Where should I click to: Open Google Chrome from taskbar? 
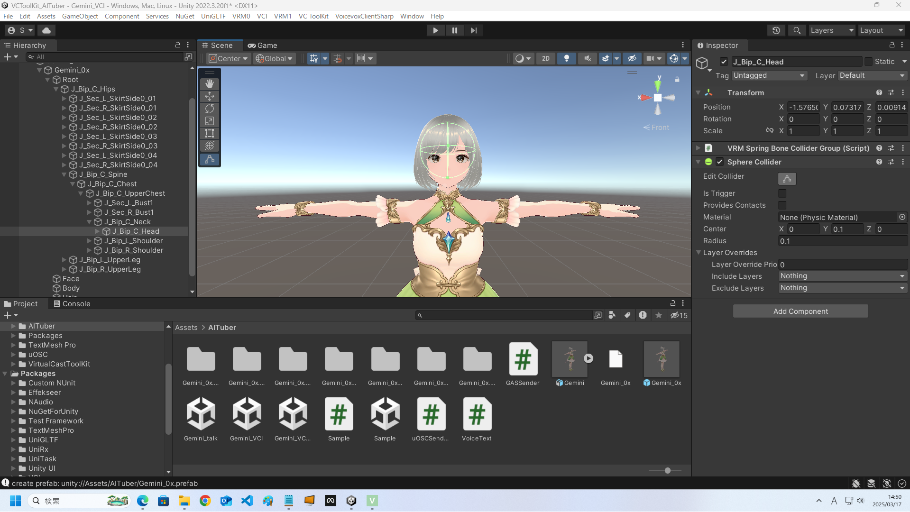(x=205, y=501)
